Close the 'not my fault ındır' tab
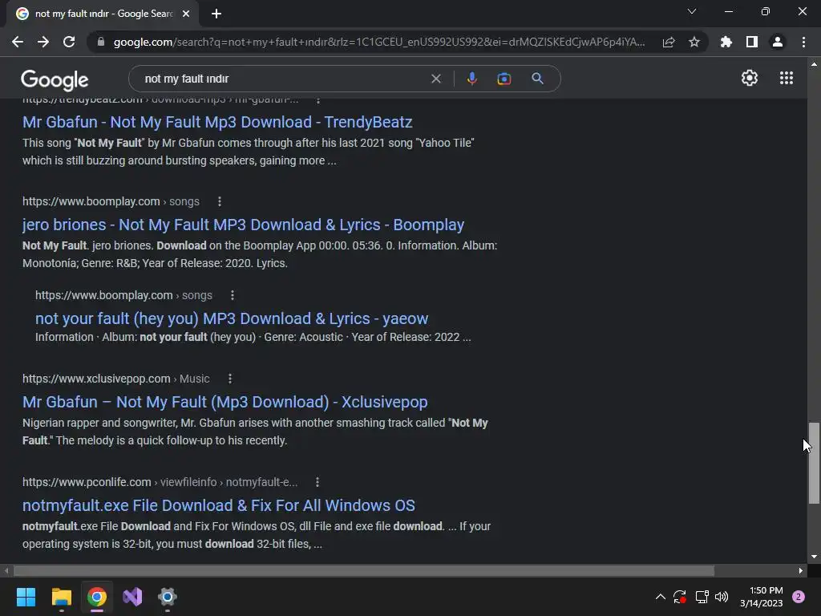 (186, 14)
